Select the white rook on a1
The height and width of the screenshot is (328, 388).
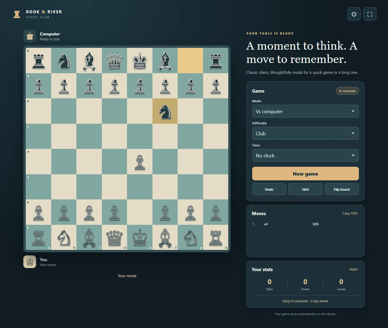pos(38,238)
